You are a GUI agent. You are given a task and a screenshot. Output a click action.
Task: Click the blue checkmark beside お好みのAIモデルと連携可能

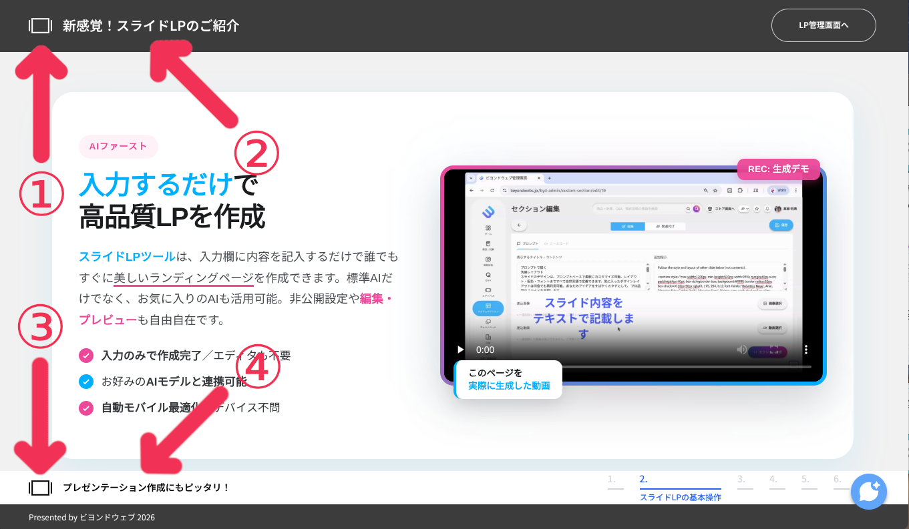pyautogui.click(x=86, y=382)
